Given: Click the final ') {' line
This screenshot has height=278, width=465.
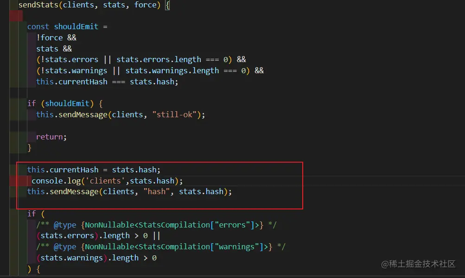Looking at the screenshot, I should (x=33, y=269).
